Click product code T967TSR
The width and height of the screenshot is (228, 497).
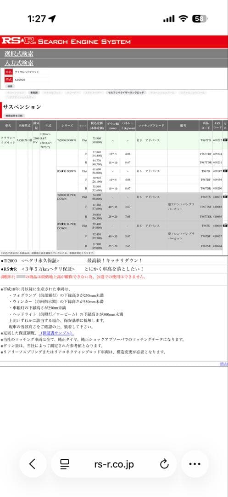206,216
